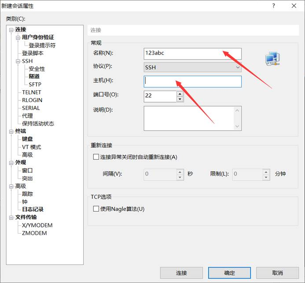
Task: Select SSH in the category tree
Action: click(x=27, y=61)
